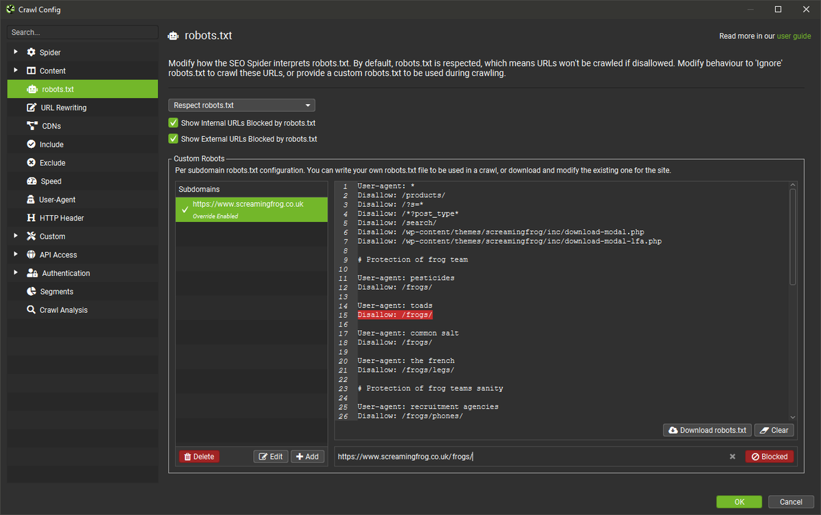Image resolution: width=821 pixels, height=515 pixels.
Task: Select URL Rewriting in the sidebar
Action: coord(83,108)
